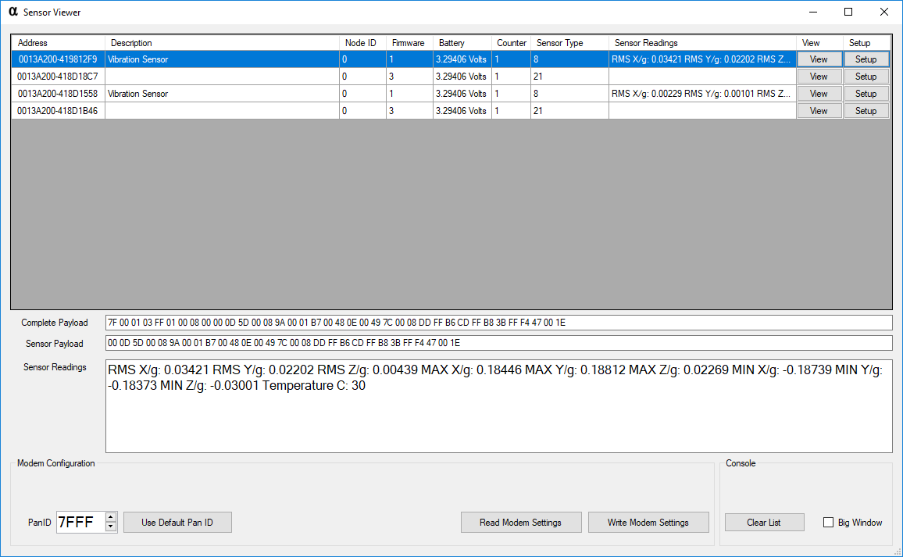
Task: Click the alpha app icon in title bar
Action: pyautogui.click(x=13, y=12)
